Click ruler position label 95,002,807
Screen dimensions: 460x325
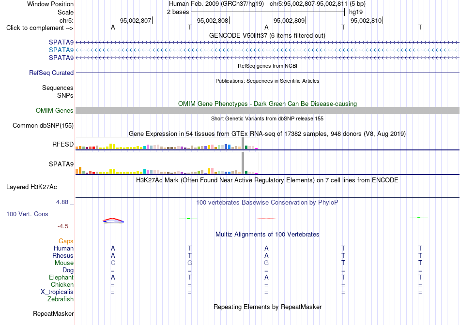(136, 20)
